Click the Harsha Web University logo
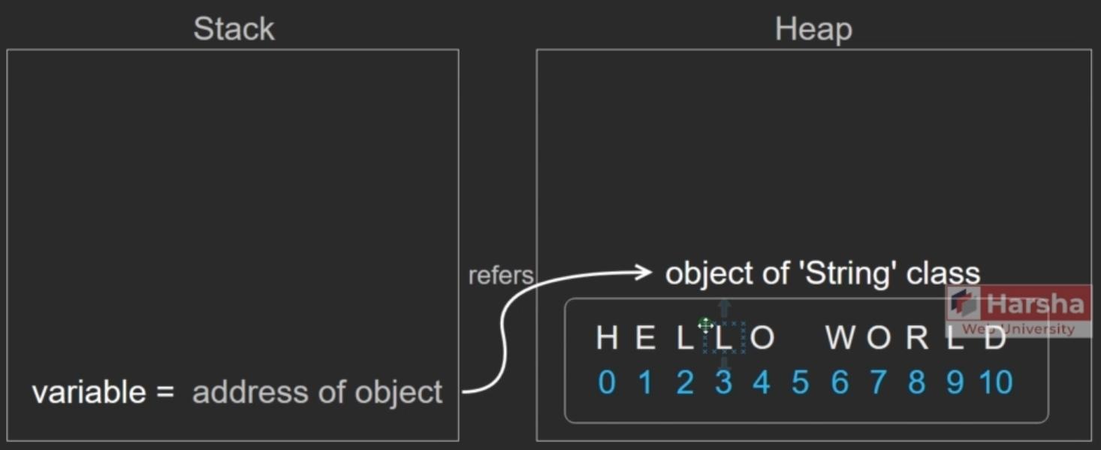1101x450 pixels. (1018, 310)
